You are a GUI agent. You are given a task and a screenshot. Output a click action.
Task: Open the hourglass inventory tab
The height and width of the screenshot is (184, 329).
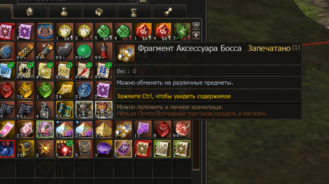pyautogui.click(x=134, y=12)
